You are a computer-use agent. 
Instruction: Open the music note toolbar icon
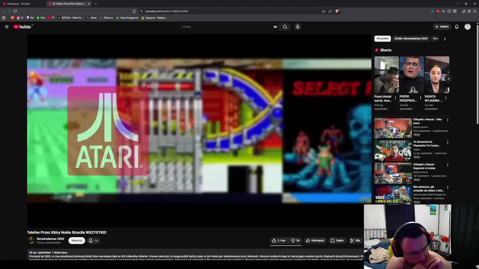[464, 11]
